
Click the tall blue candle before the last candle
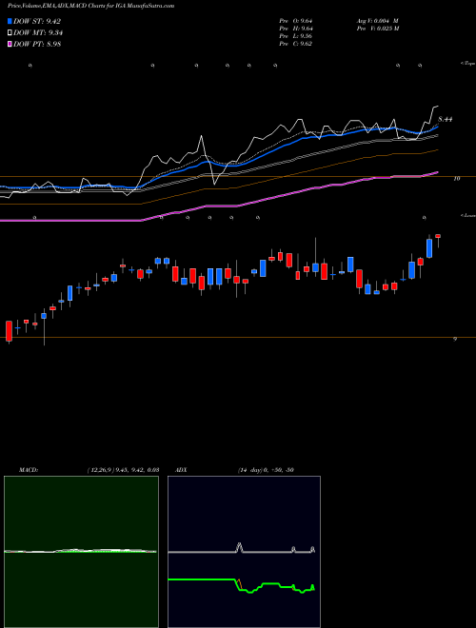tap(429, 248)
